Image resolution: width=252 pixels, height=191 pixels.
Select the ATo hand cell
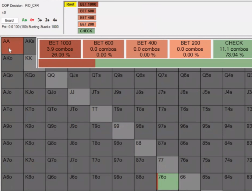(x=12, y=114)
